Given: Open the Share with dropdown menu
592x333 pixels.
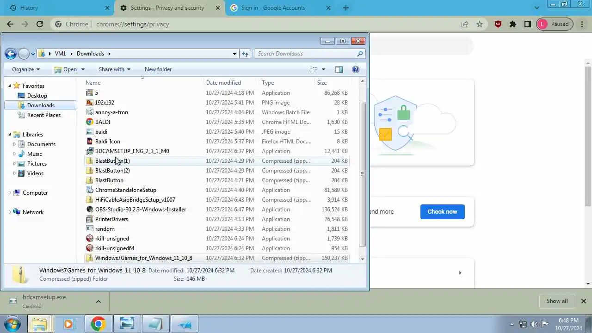Looking at the screenshot, I should pyautogui.click(x=114, y=69).
